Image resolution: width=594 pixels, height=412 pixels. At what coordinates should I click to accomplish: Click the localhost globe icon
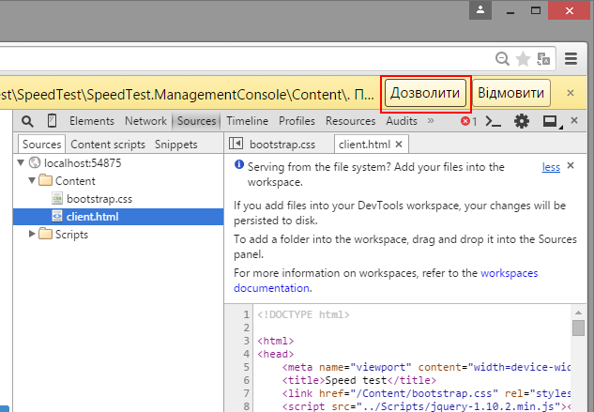pyautogui.click(x=35, y=162)
